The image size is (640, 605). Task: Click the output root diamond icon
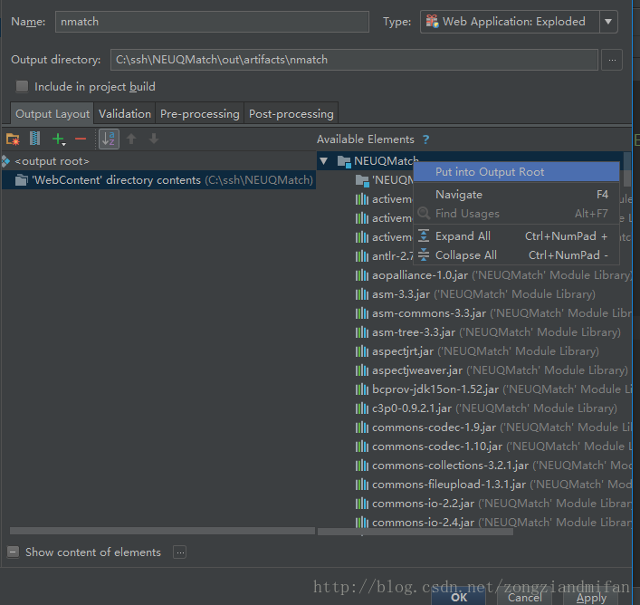(x=5, y=161)
